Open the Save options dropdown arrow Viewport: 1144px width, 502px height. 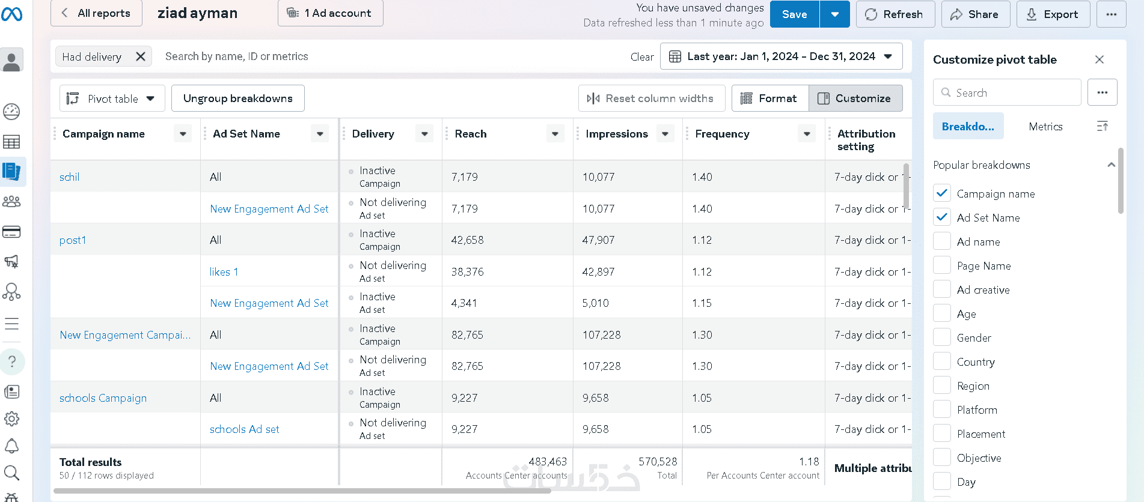[x=834, y=14]
